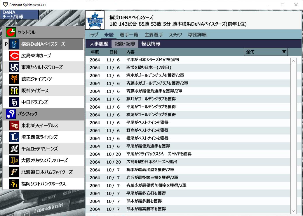Select row 熊本が最高勝率を獲得
The height and width of the screenshot is (216, 303).
pos(187,209)
